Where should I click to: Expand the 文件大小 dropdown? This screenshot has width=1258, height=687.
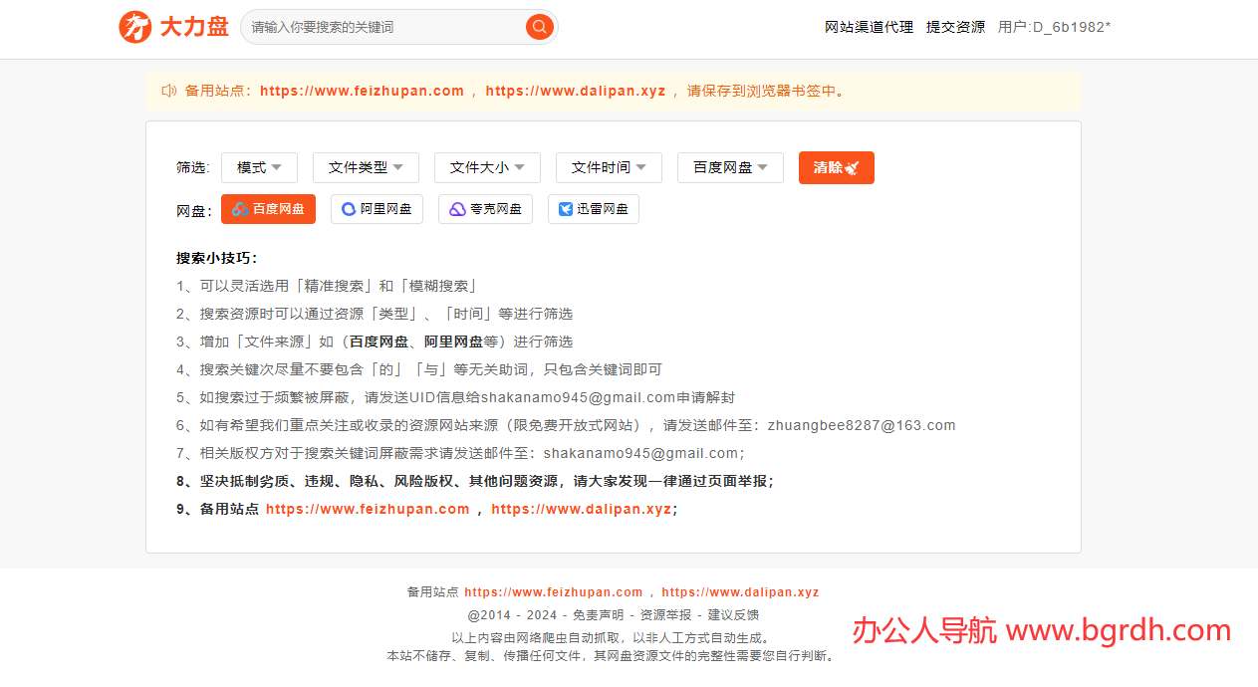tap(487, 167)
